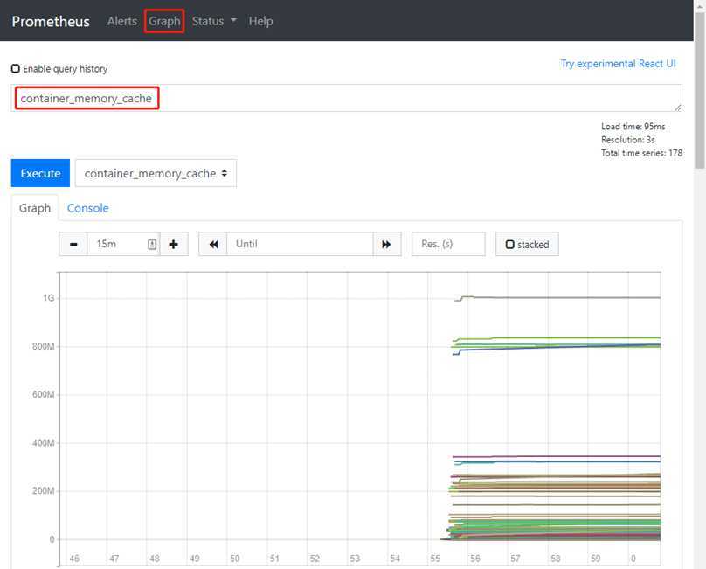The width and height of the screenshot is (706, 569).
Task: Click the stepper icon in the 15m range field
Action: 152,245
